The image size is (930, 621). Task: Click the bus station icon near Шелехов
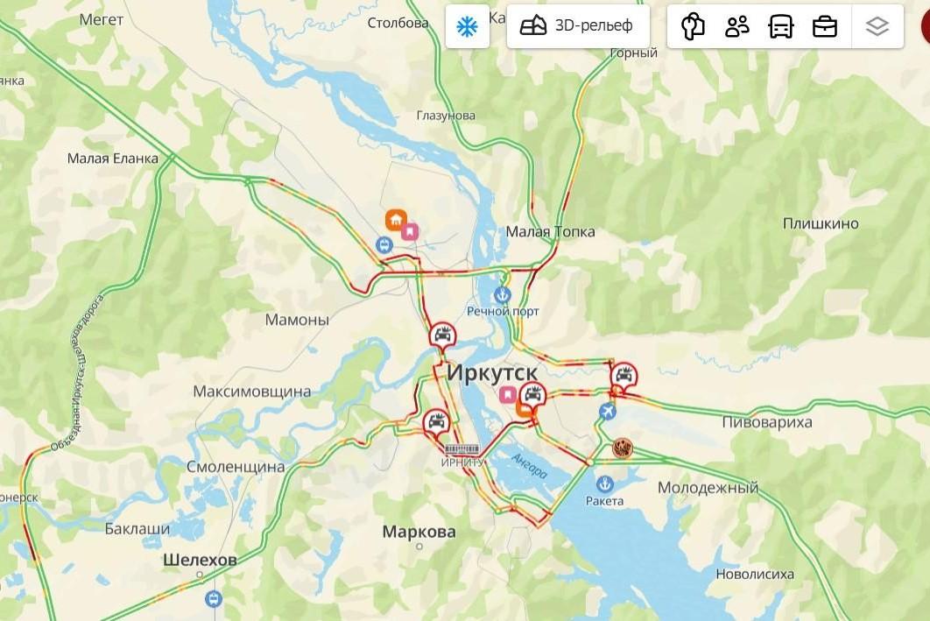point(214,598)
